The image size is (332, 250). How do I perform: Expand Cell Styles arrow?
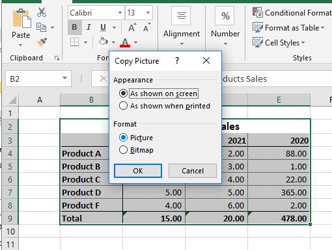tap(303, 42)
